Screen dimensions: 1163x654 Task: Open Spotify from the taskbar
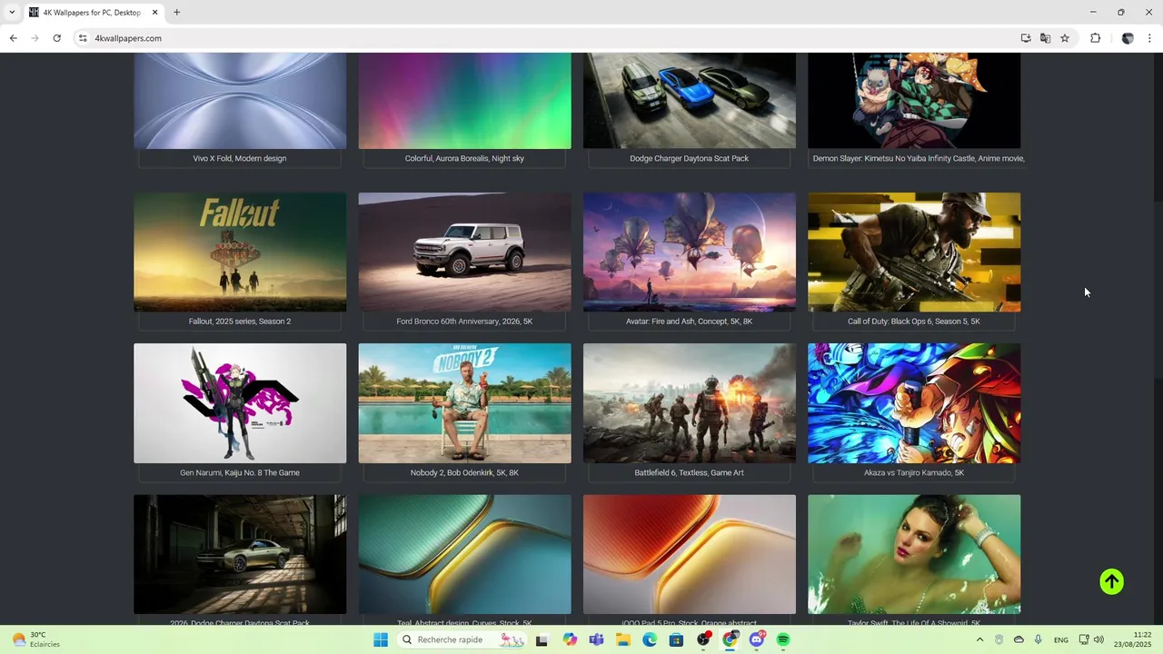[783, 639]
